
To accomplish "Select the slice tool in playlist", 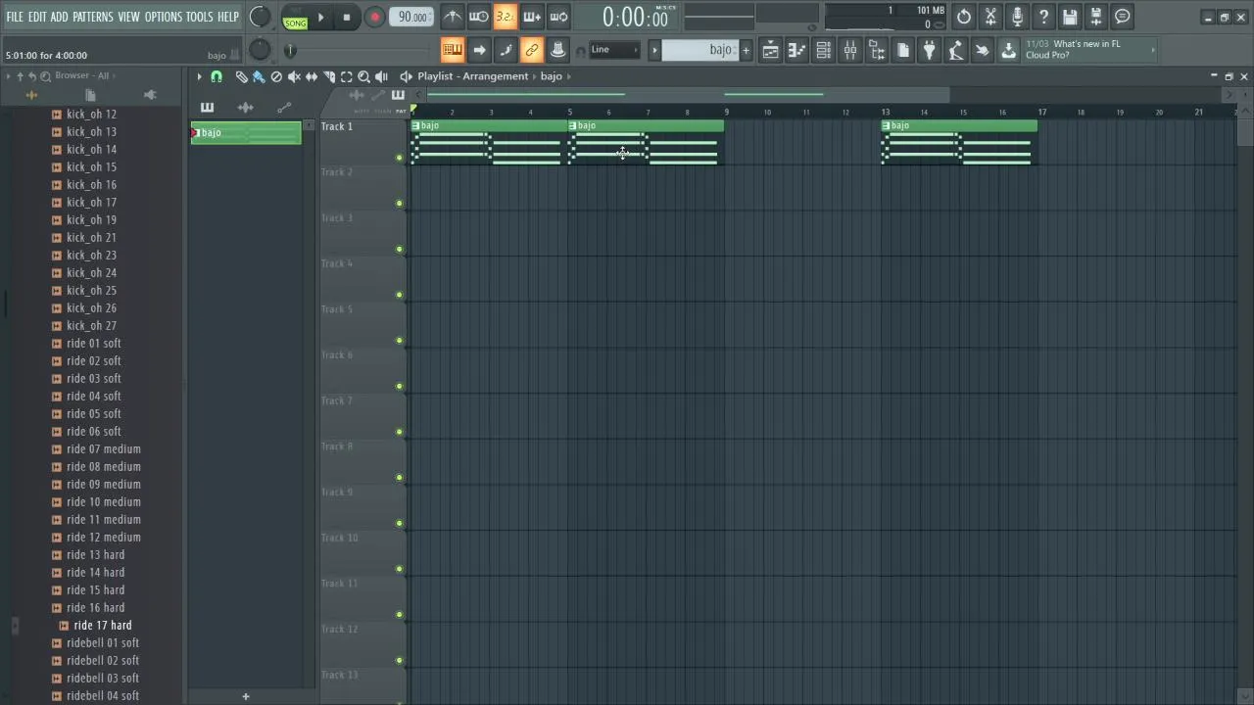I will [329, 76].
